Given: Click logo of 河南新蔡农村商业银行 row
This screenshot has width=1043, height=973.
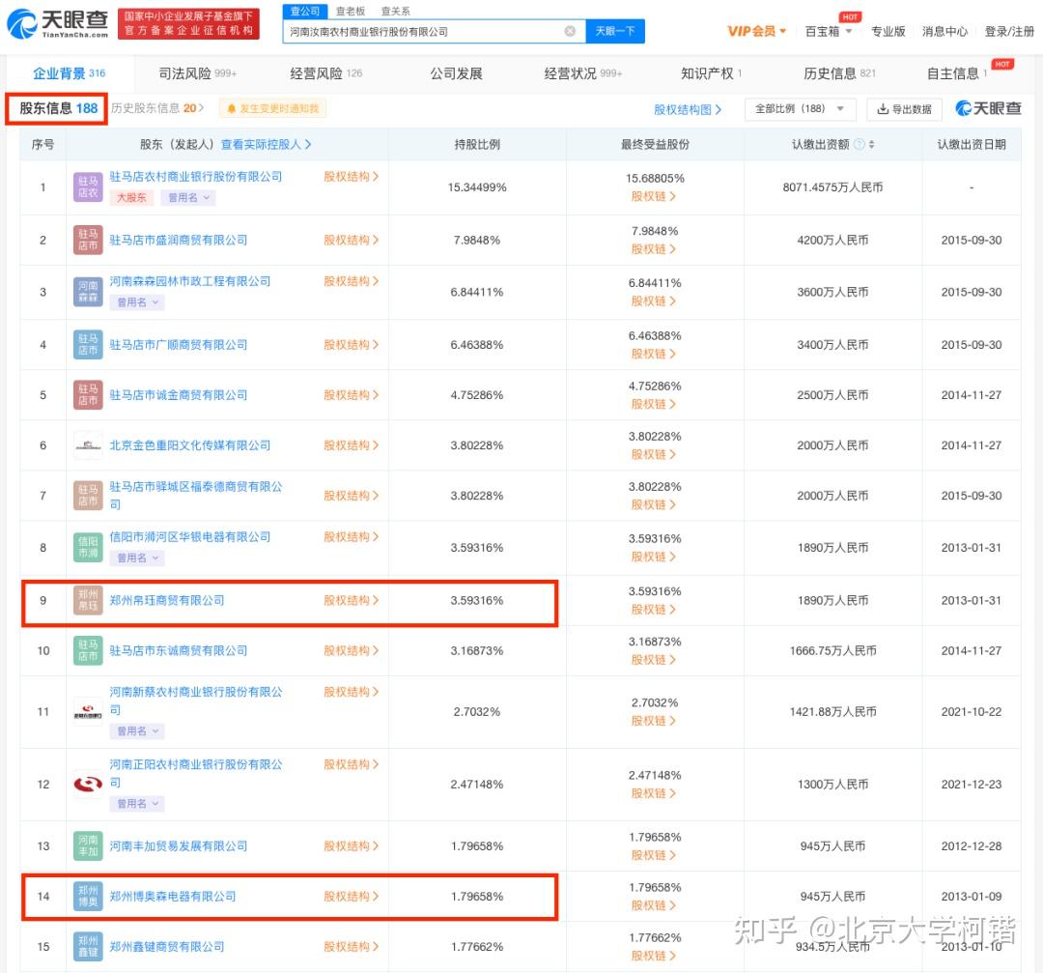Looking at the screenshot, I should [x=88, y=711].
